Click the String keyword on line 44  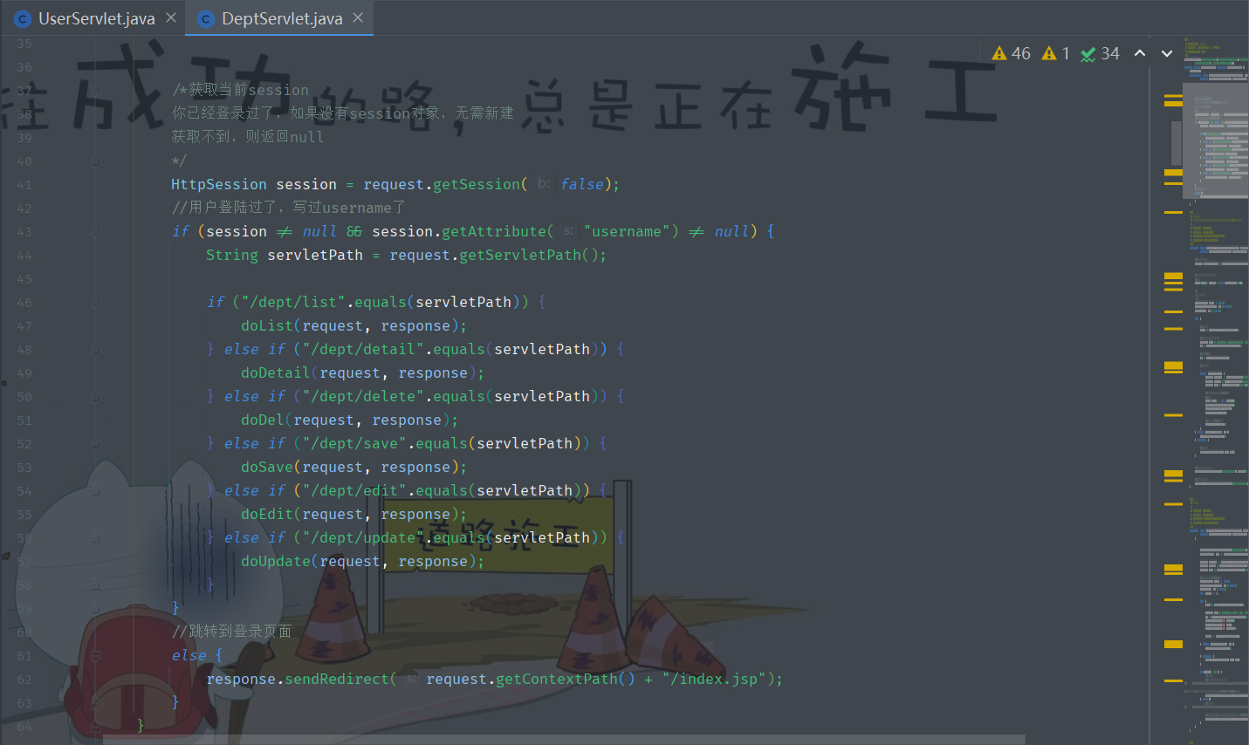point(232,255)
